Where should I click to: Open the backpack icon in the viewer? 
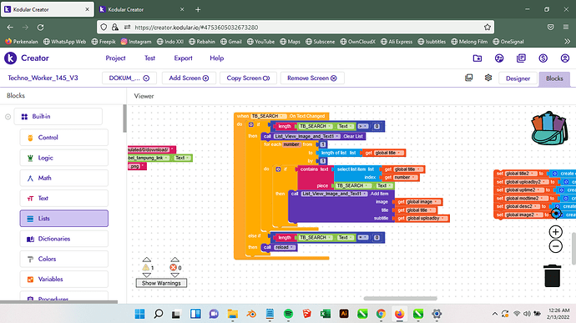tap(549, 128)
